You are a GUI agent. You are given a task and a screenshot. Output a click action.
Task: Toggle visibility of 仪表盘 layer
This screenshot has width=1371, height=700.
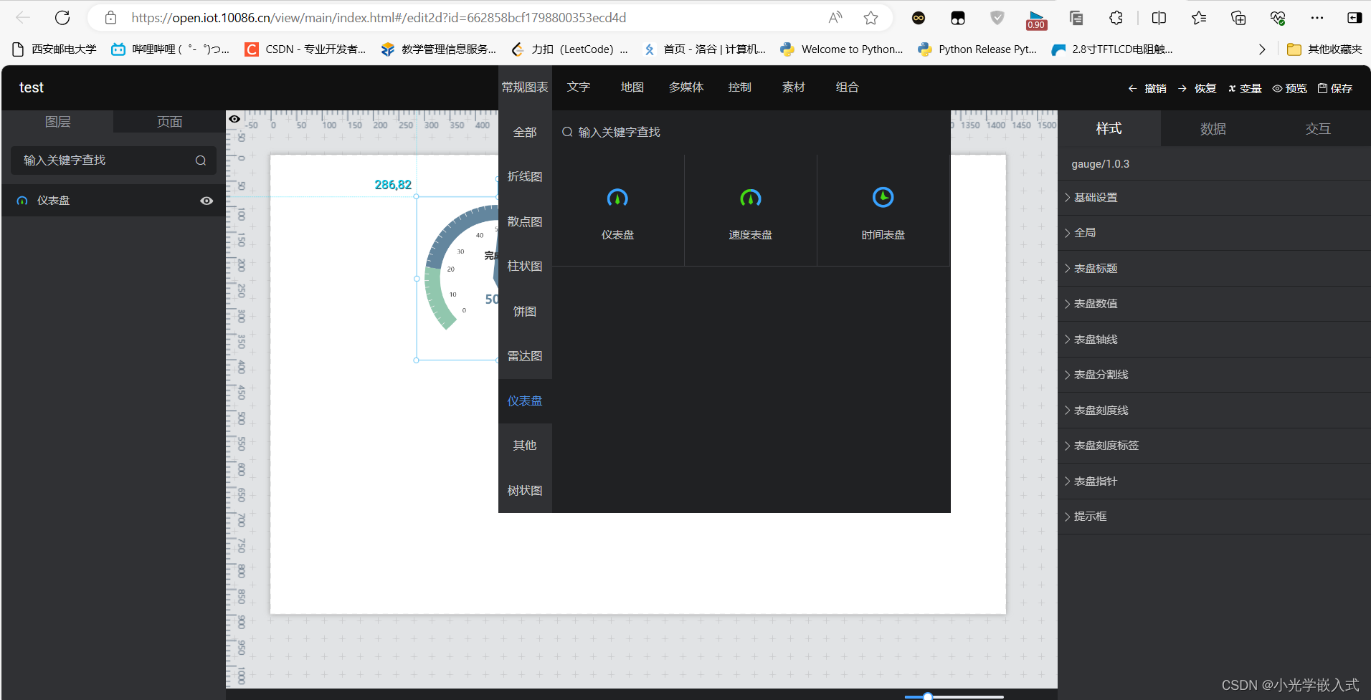207,201
